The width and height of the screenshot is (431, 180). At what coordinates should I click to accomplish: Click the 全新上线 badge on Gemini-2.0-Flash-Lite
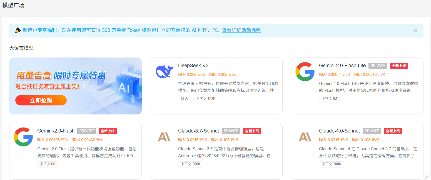point(399,66)
